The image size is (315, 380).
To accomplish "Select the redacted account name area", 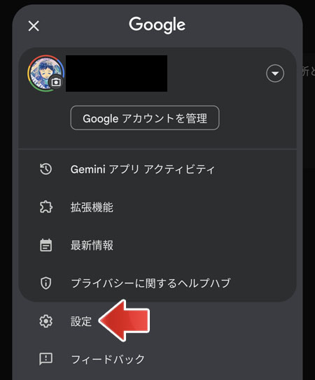I will click(116, 73).
